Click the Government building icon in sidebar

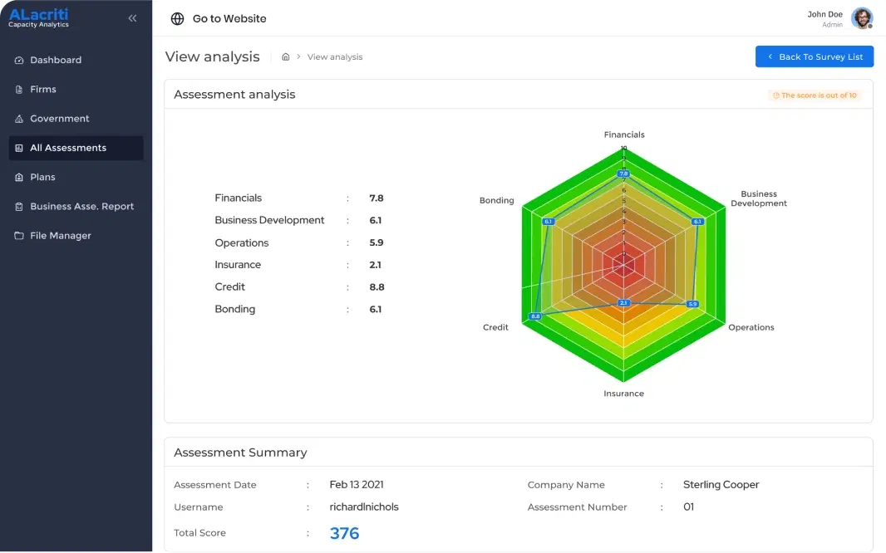19,119
